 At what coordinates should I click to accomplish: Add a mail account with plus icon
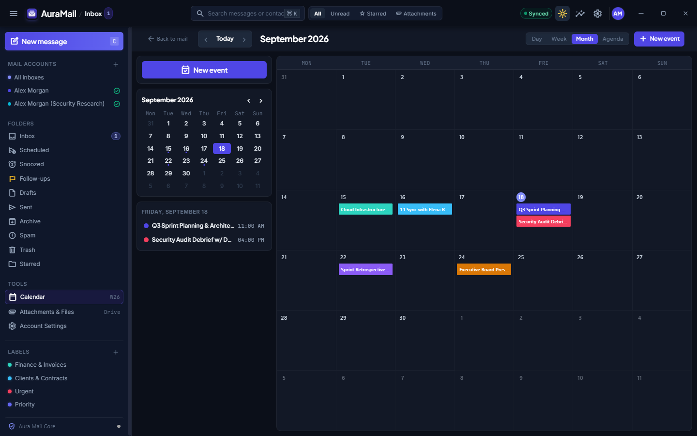[116, 64]
